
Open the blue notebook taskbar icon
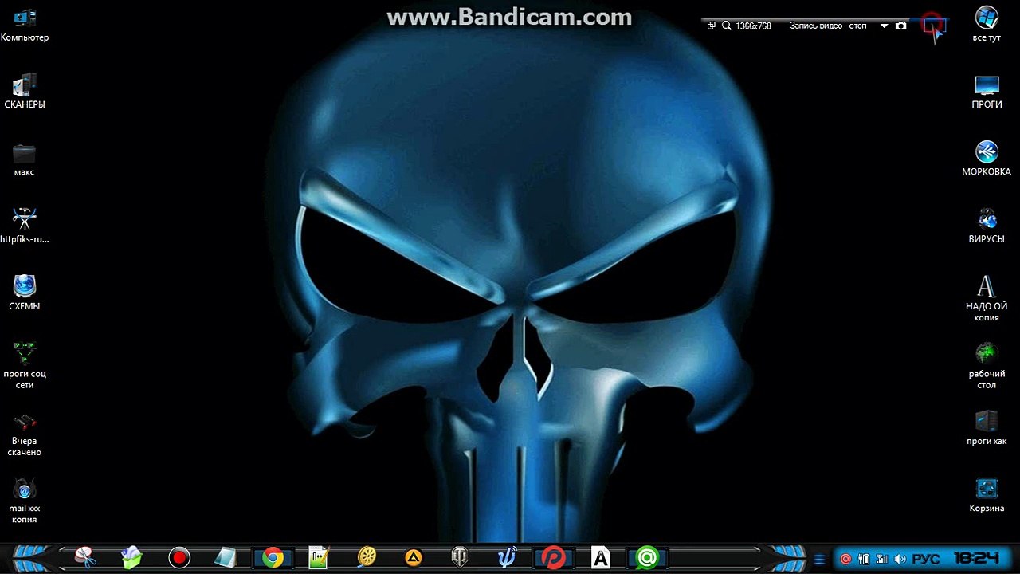pyautogui.click(x=226, y=557)
